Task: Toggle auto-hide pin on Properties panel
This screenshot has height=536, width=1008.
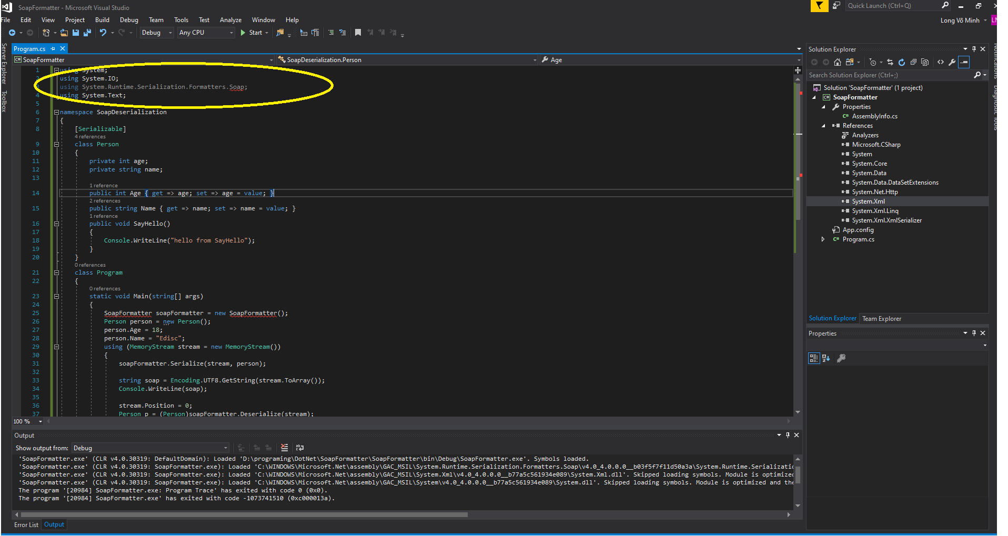Action: click(974, 333)
